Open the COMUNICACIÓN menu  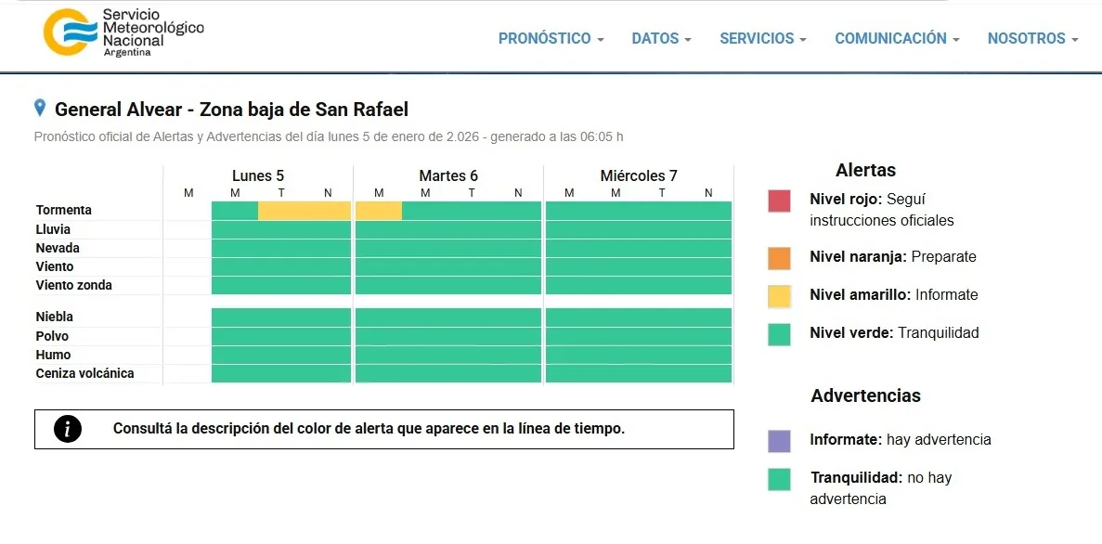click(896, 38)
